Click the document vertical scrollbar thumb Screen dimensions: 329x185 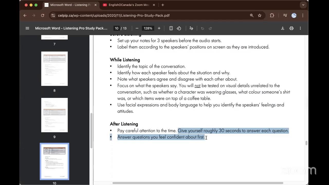306,143
